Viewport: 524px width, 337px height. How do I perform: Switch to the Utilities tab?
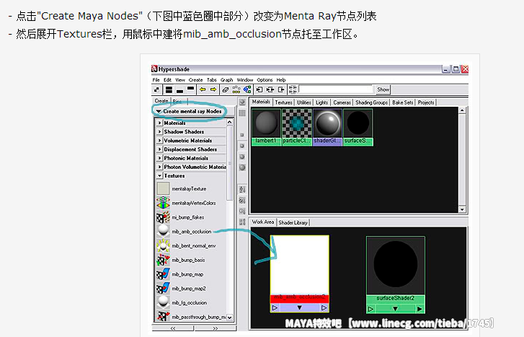pyautogui.click(x=303, y=102)
